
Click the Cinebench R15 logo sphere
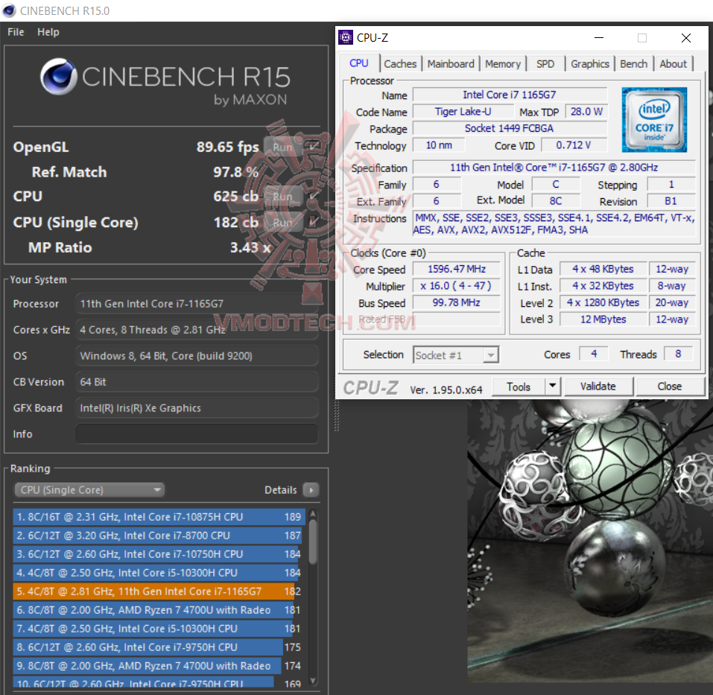[x=59, y=76]
